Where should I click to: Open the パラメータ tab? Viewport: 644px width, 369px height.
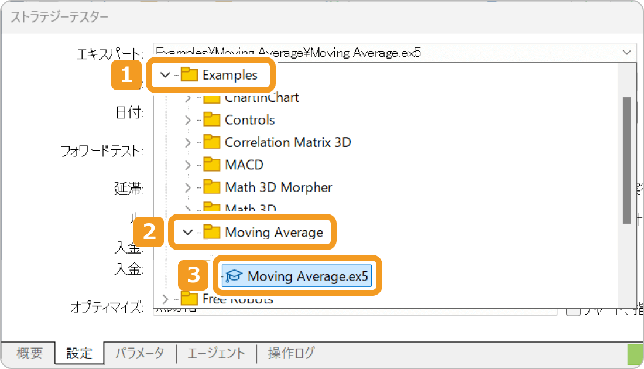click(139, 353)
